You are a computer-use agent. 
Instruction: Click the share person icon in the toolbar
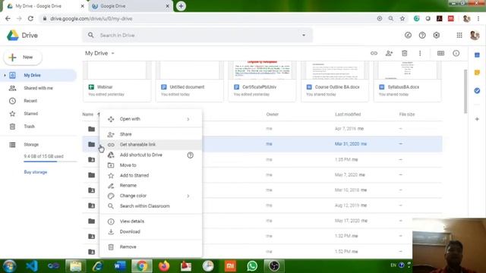click(389, 53)
